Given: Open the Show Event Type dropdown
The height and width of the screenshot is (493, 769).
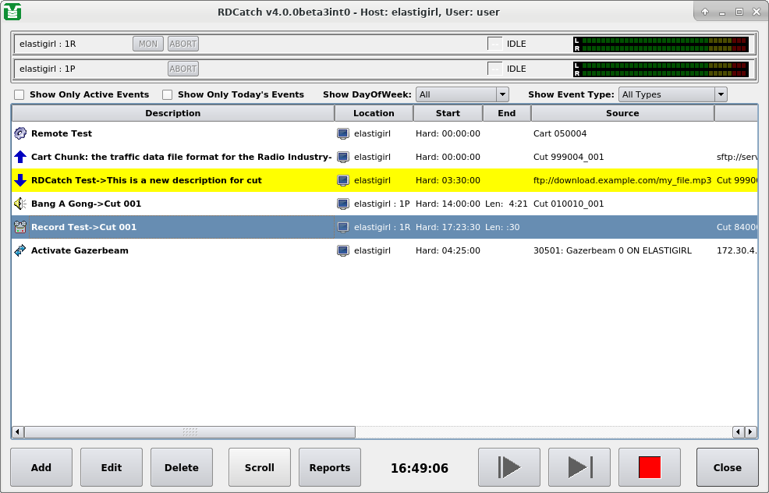Looking at the screenshot, I should 672,94.
